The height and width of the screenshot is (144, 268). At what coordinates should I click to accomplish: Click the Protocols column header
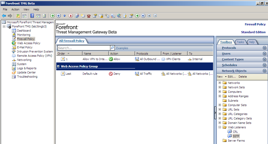click(148, 54)
